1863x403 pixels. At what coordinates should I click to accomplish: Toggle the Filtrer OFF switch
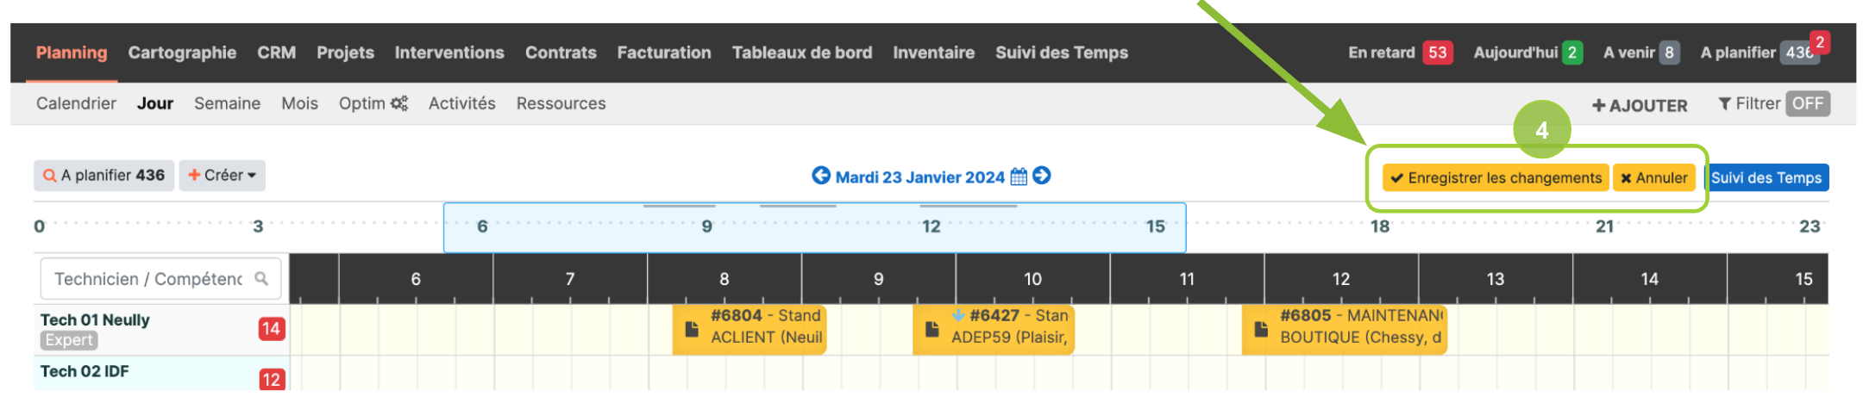[x=1808, y=103]
